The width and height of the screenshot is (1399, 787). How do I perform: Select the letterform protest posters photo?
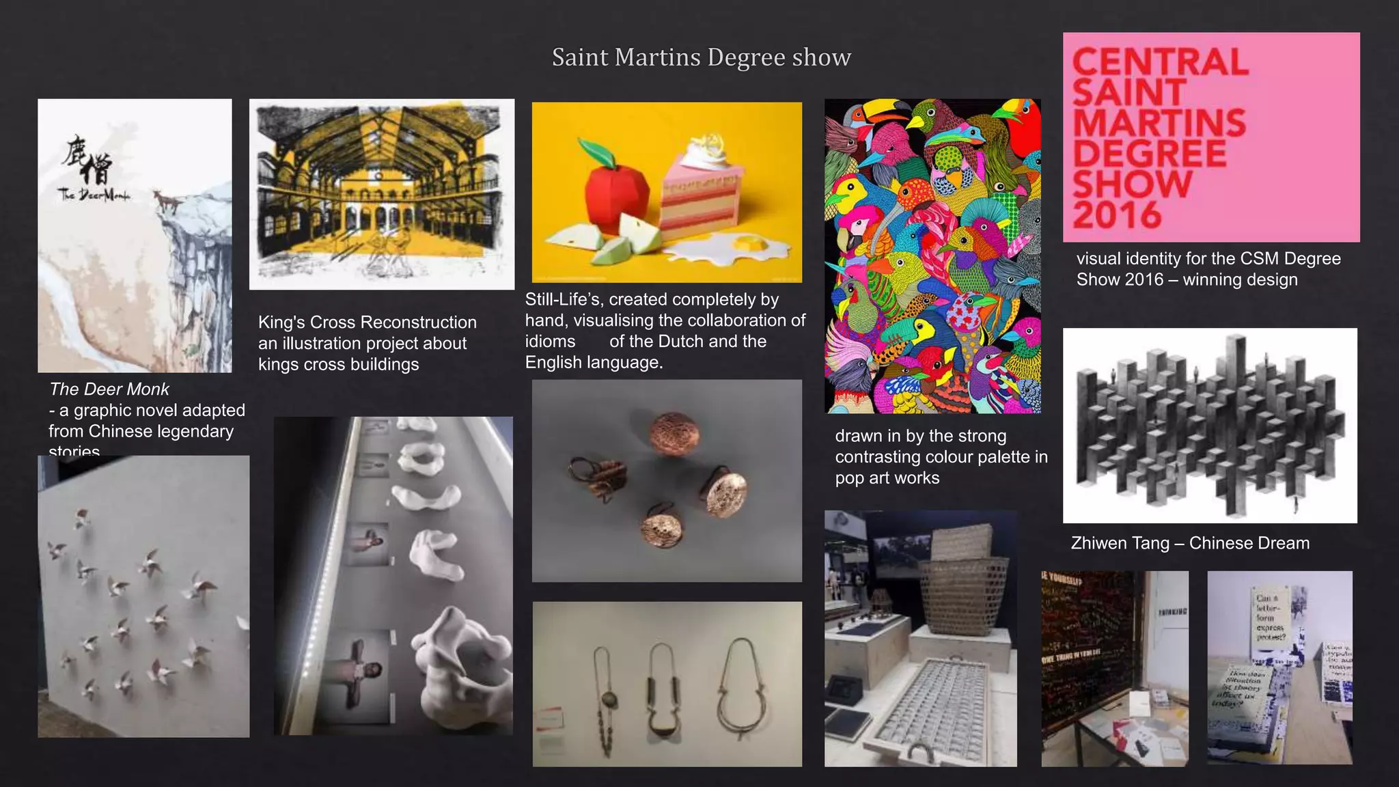point(1279,667)
